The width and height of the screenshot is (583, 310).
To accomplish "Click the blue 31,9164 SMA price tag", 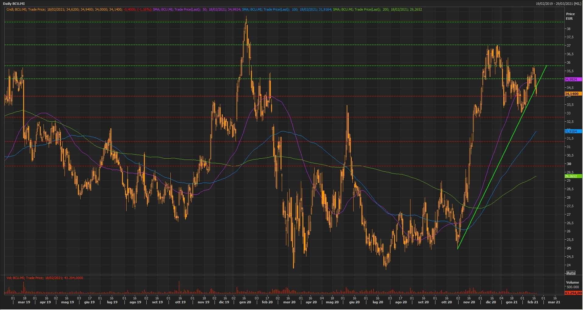I will point(571,131).
